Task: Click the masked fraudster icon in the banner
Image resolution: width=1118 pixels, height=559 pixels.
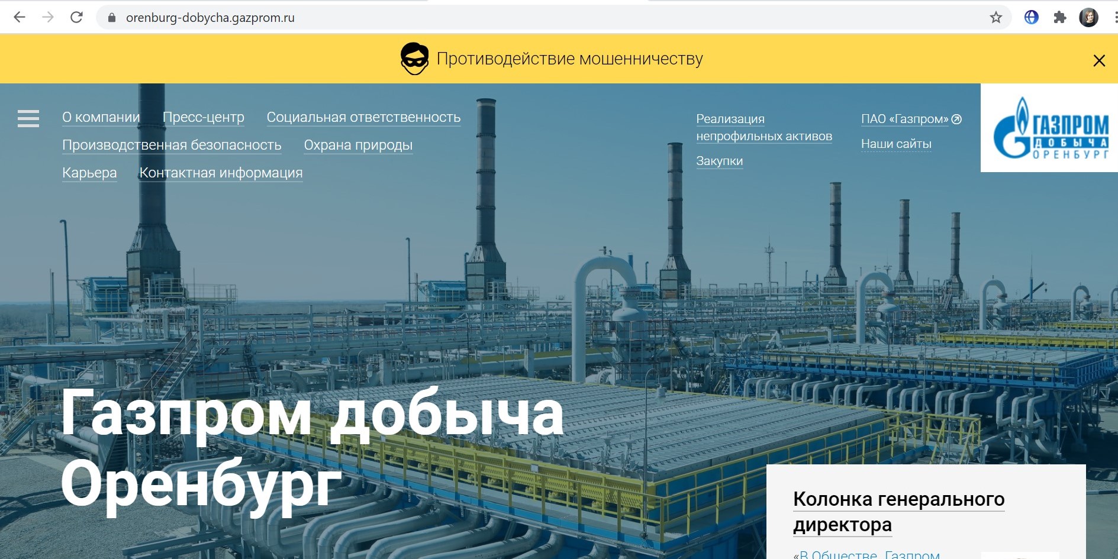Action: (414, 59)
